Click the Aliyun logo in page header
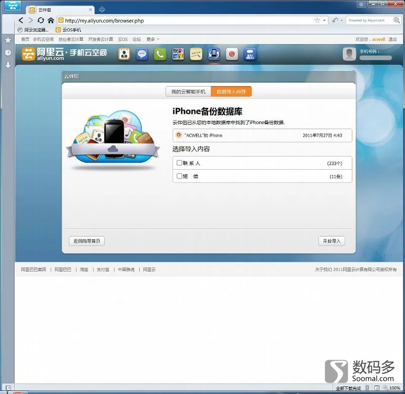This screenshot has height=394, width=405. pyautogui.click(x=64, y=54)
